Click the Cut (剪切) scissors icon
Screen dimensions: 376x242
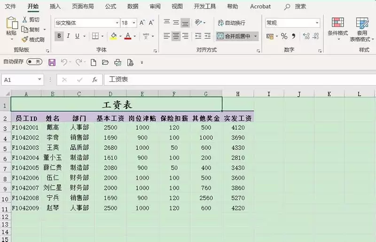(25, 20)
